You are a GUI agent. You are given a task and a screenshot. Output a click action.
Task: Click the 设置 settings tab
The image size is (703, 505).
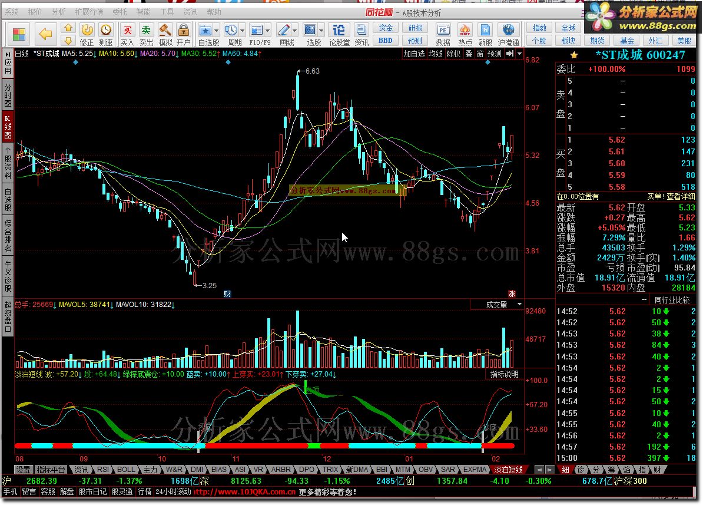pyautogui.click(x=24, y=470)
